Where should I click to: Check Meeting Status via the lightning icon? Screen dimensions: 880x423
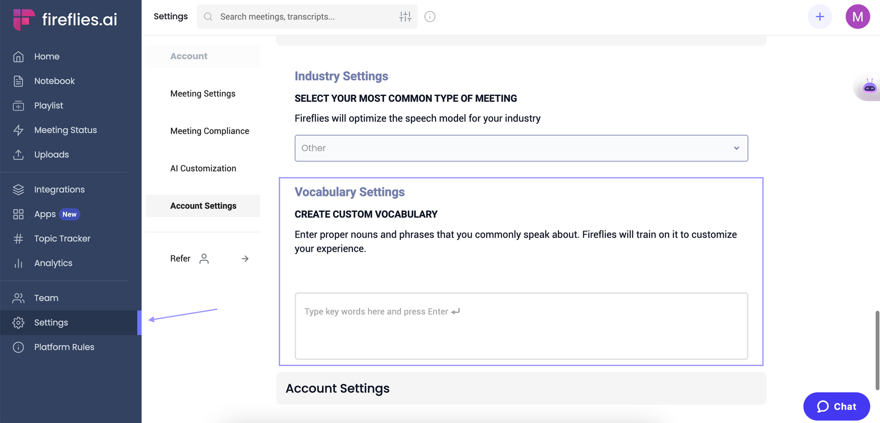(x=18, y=130)
